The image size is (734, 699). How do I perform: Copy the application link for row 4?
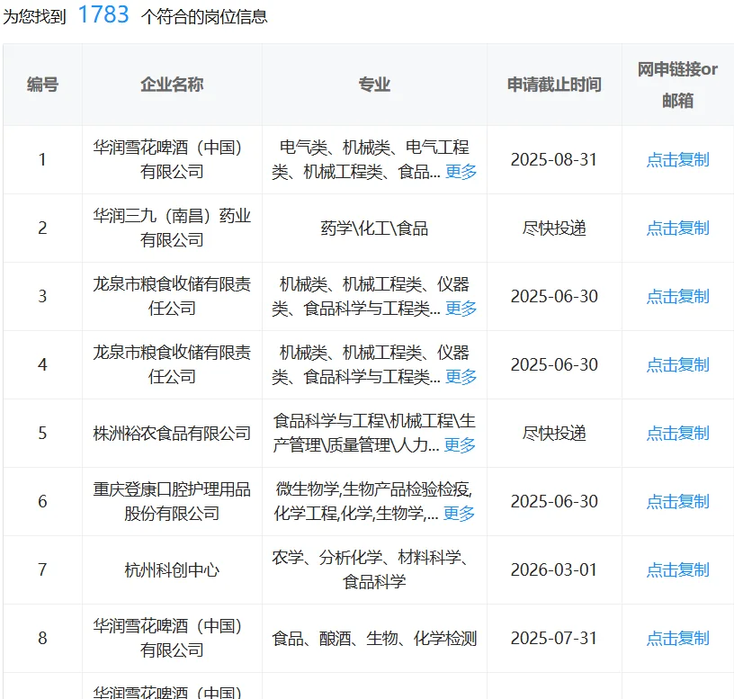point(677,364)
